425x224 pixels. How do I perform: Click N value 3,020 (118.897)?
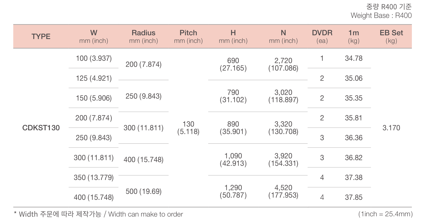point(283,96)
